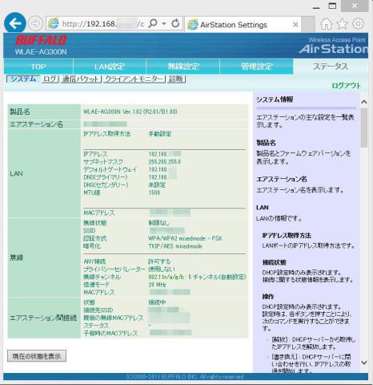373x385 pixels.
Task: Click the address bar URL field
Action: (x=103, y=24)
